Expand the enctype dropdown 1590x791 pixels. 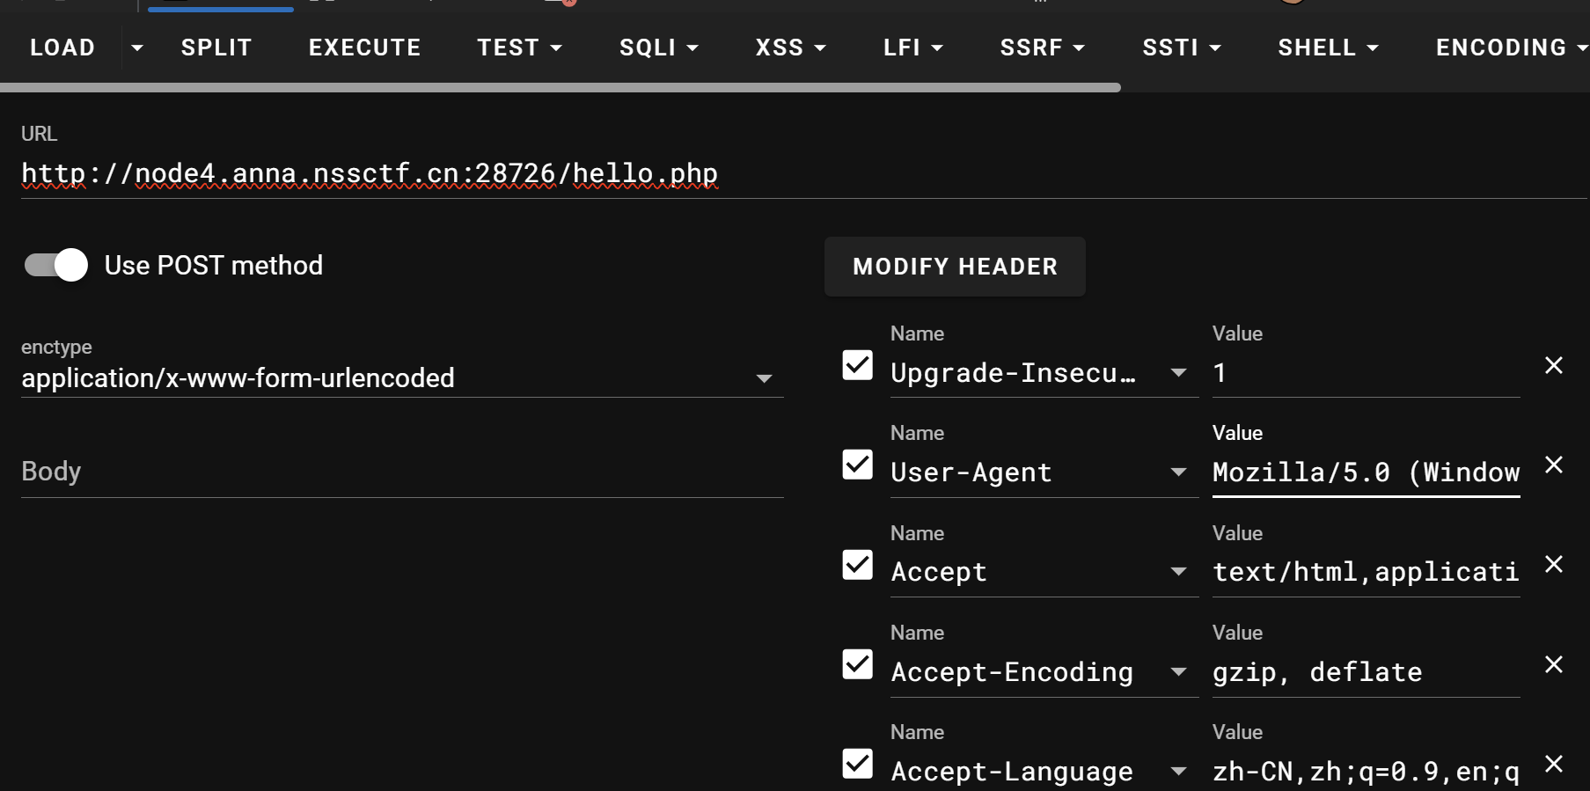click(x=763, y=378)
